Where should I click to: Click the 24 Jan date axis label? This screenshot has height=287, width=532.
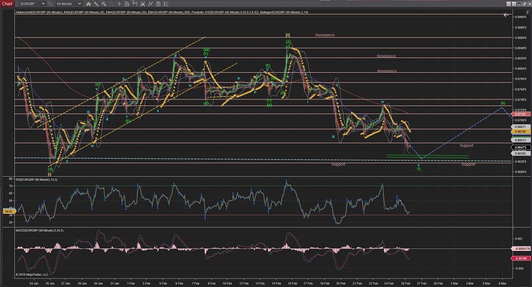click(34, 283)
